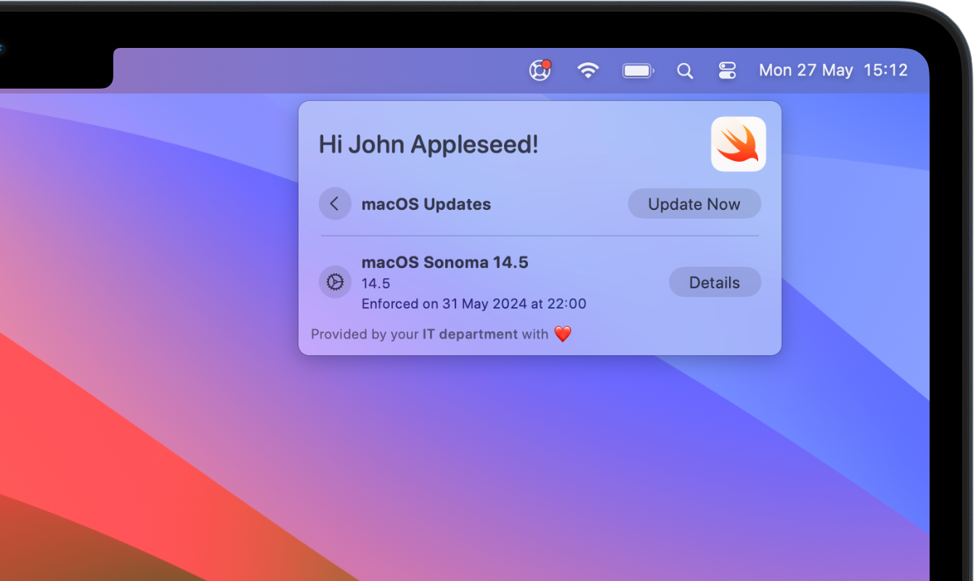Click the Enforced on 31 May 2024 text

tap(474, 304)
